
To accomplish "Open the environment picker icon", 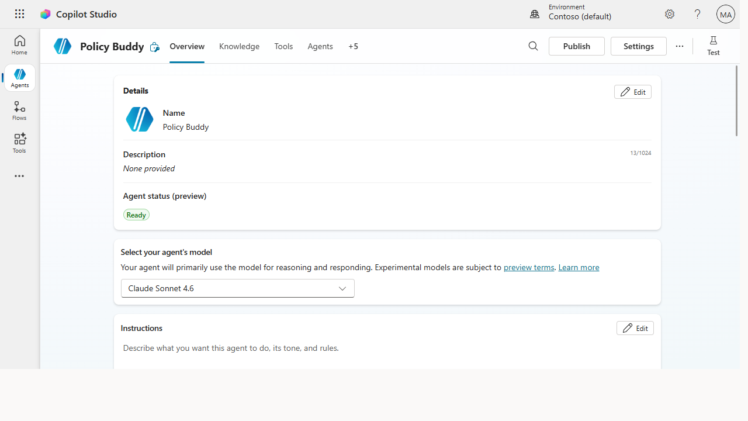I will click(x=535, y=14).
